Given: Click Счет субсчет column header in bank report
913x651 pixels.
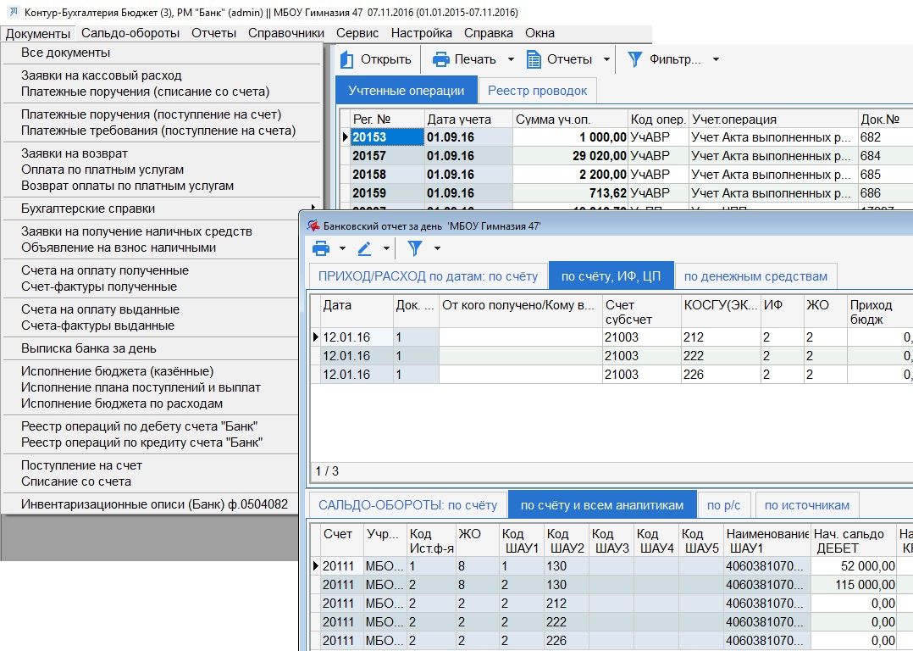Looking at the screenshot, I should 642,312.
